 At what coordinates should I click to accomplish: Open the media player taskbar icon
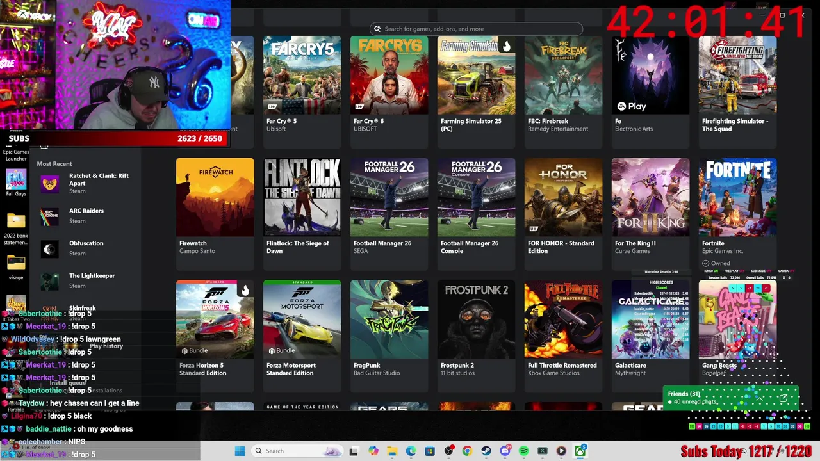tap(561, 451)
